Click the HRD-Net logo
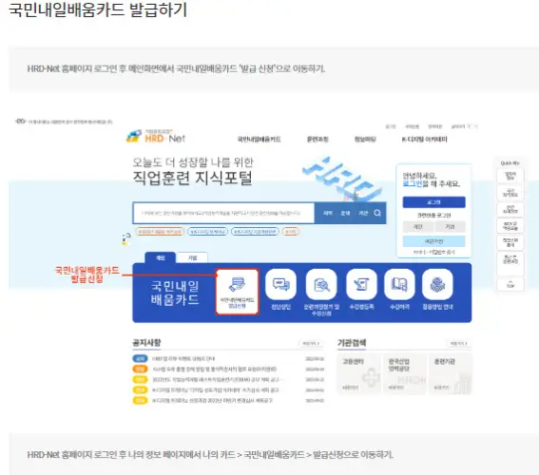The height and width of the screenshot is (475, 539). [156, 137]
